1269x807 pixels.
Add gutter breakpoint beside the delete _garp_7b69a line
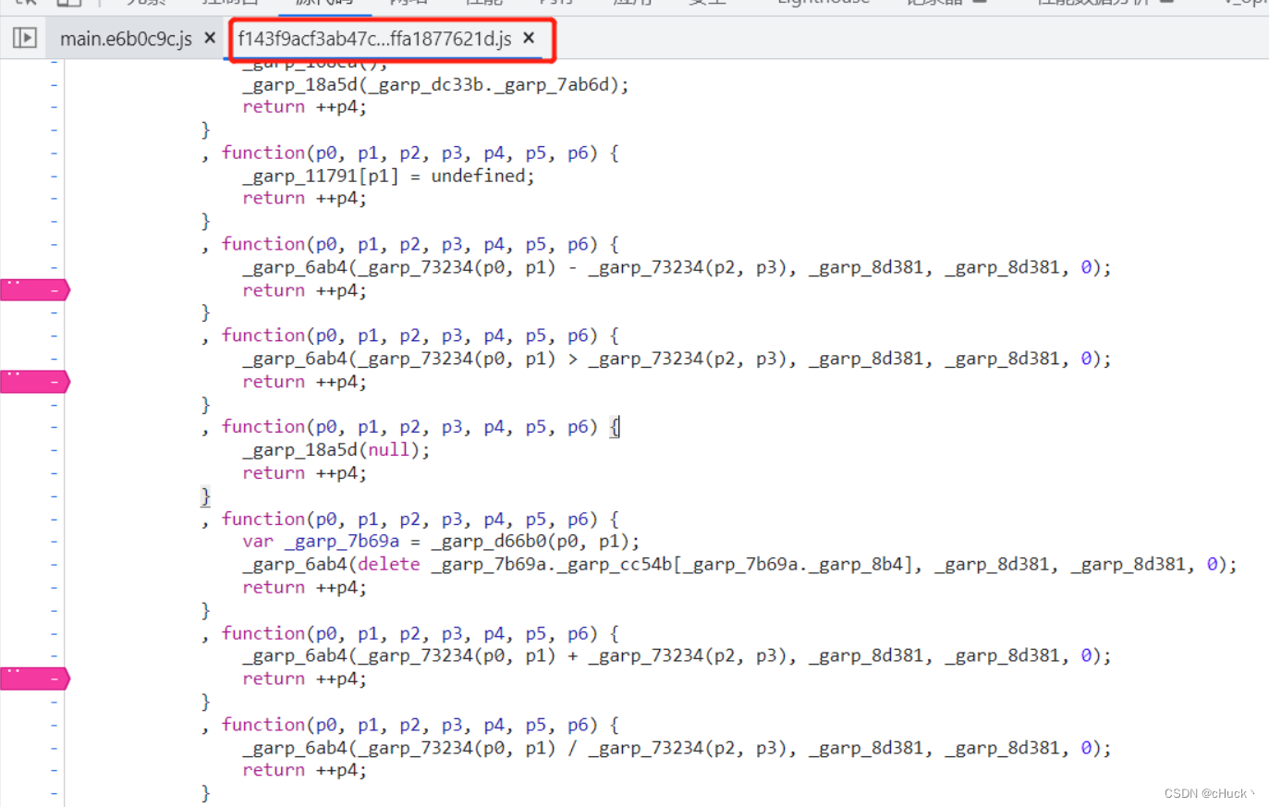pyautogui.click(x=54, y=565)
